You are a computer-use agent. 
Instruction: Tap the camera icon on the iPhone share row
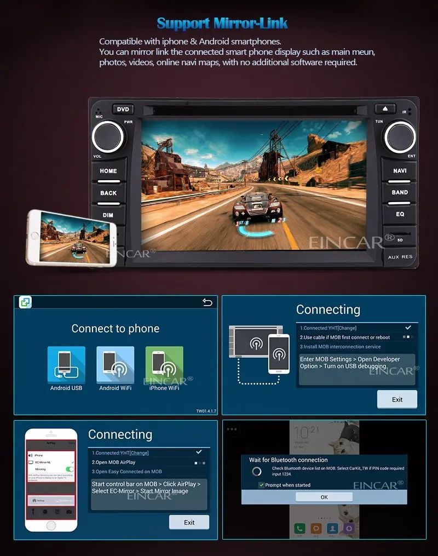click(x=69, y=511)
